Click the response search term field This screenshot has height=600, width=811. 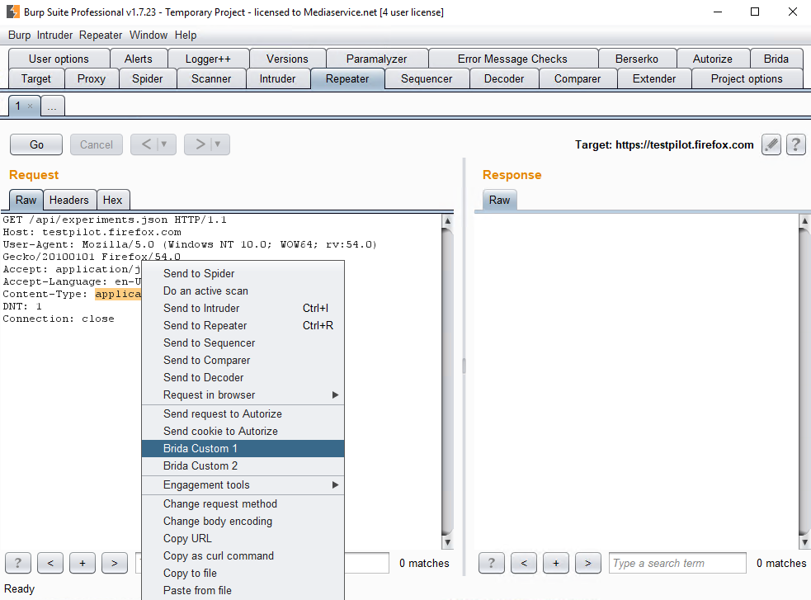(677, 563)
